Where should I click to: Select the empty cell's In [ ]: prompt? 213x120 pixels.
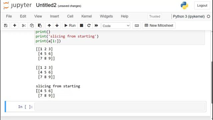25,107
